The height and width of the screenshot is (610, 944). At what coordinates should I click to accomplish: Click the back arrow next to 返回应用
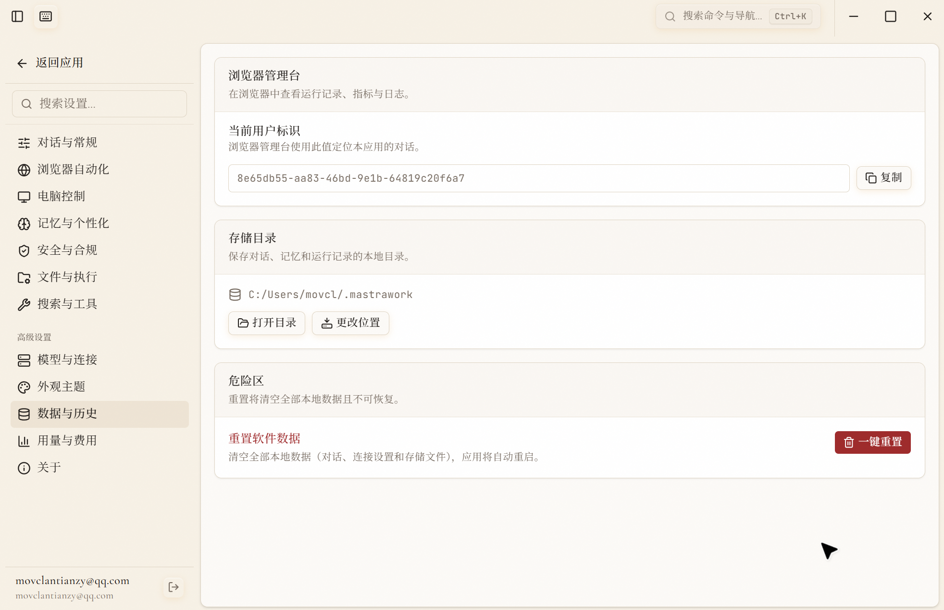pyautogui.click(x=22, y=63)
